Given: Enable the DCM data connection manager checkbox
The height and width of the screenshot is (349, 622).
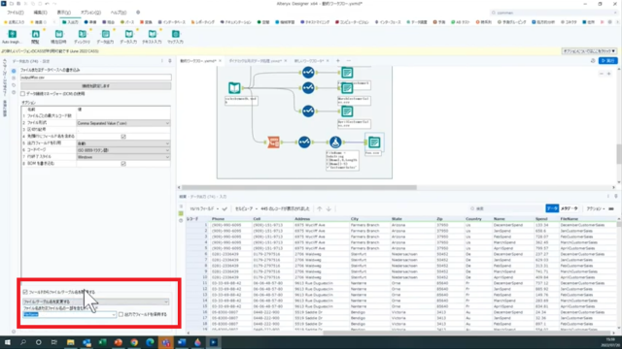Looking at the screenshot, I should point(23,94).
